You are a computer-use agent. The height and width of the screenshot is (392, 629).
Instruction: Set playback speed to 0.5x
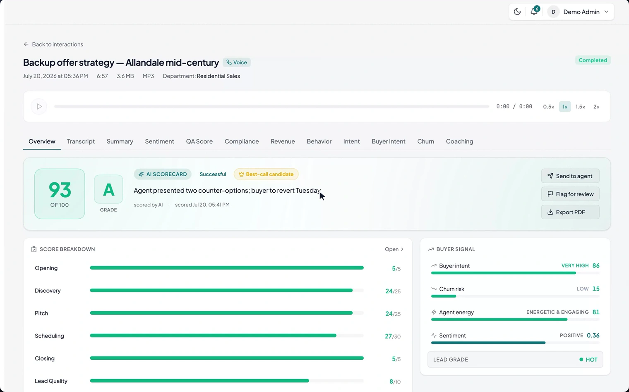click(548, 107)
